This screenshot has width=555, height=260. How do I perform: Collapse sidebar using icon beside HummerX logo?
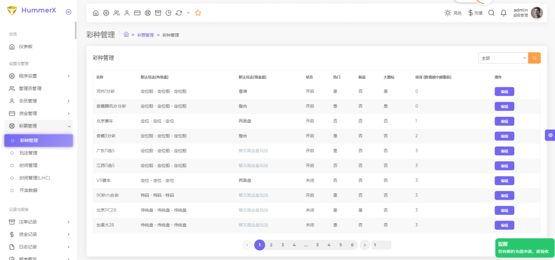pos(68,11)
